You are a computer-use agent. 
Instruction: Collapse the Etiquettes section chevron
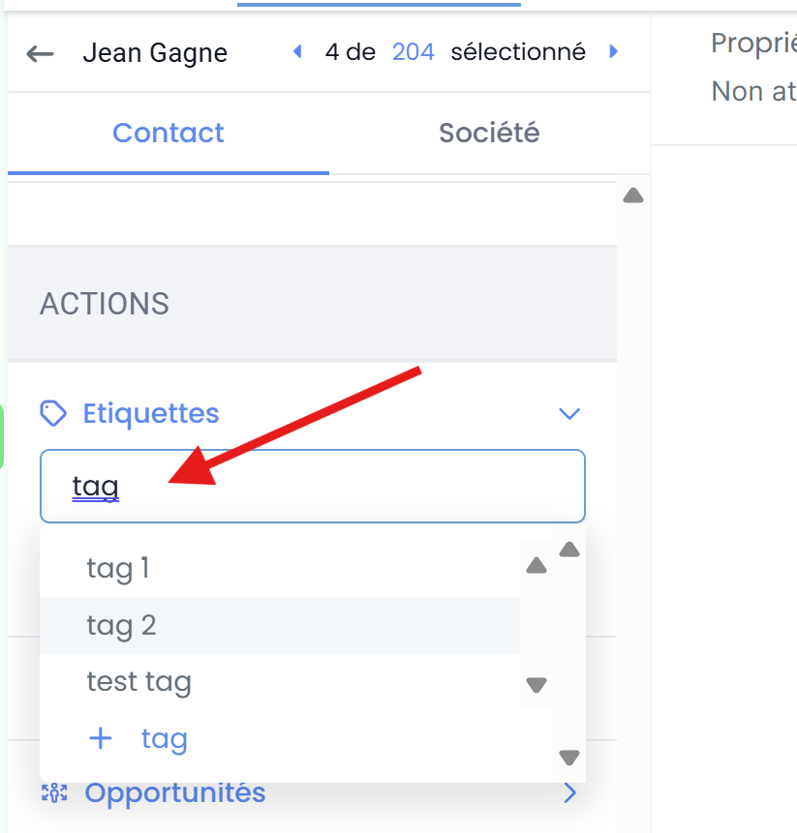(569, 413)
